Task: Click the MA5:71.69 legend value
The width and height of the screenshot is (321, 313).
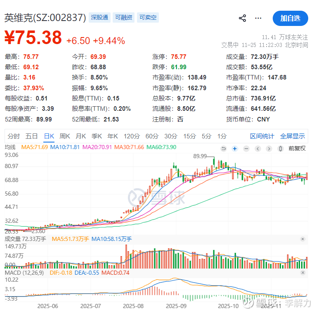Action: pyautogui.click(x=35, y=147)
